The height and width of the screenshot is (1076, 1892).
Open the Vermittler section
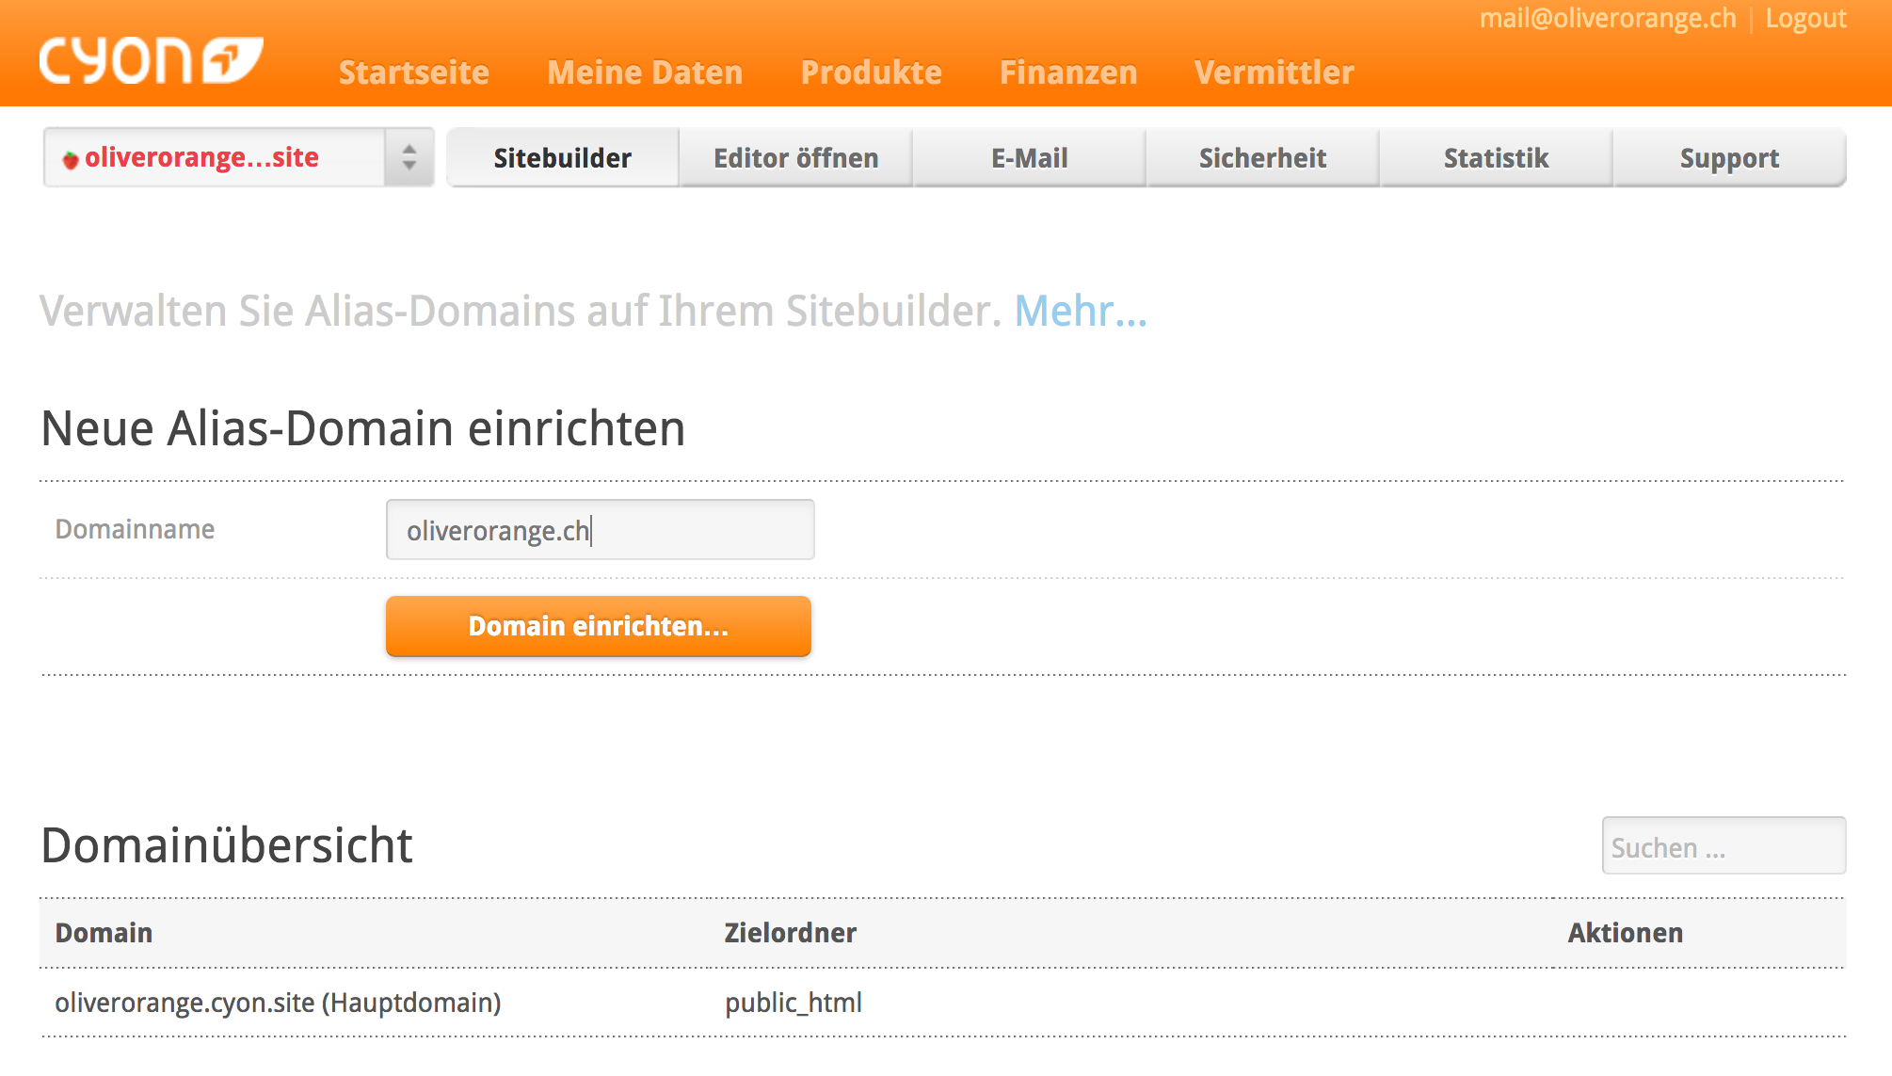[1274, 72]
